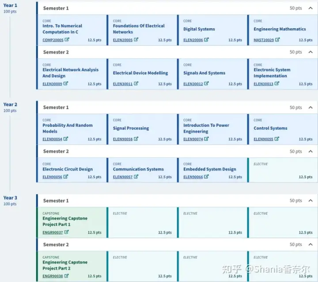Screen dimensions: 318x282
Task: Click Probability And Random Models title
Action: pyautogui.click(x=68, y=128)
